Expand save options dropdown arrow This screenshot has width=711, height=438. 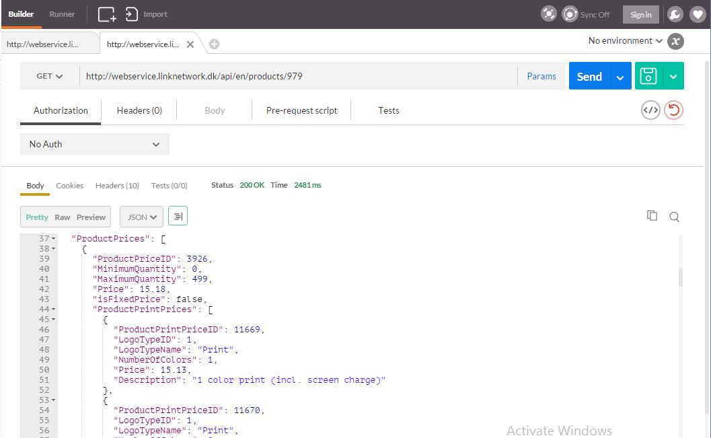pyautogui.click(x=673, y=76)
